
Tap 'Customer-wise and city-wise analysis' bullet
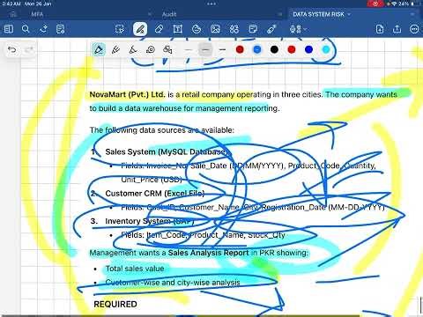click(x=173, y=283)
